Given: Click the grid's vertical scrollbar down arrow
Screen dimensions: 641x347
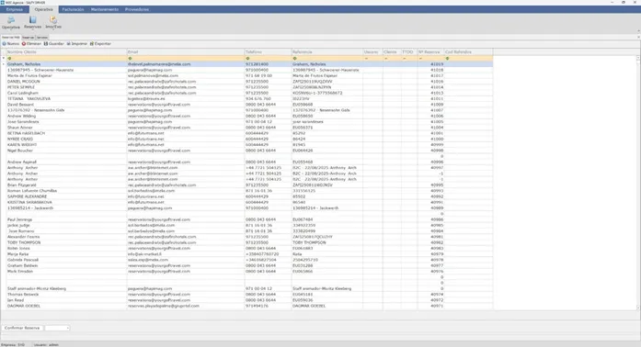Looking at the screenshot, I should [638, 308].
